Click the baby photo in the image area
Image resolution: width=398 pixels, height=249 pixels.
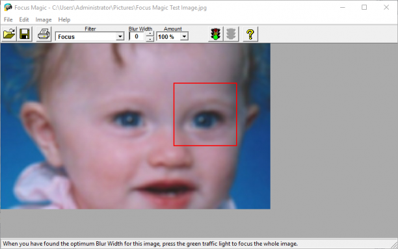(x=135, y=126)
